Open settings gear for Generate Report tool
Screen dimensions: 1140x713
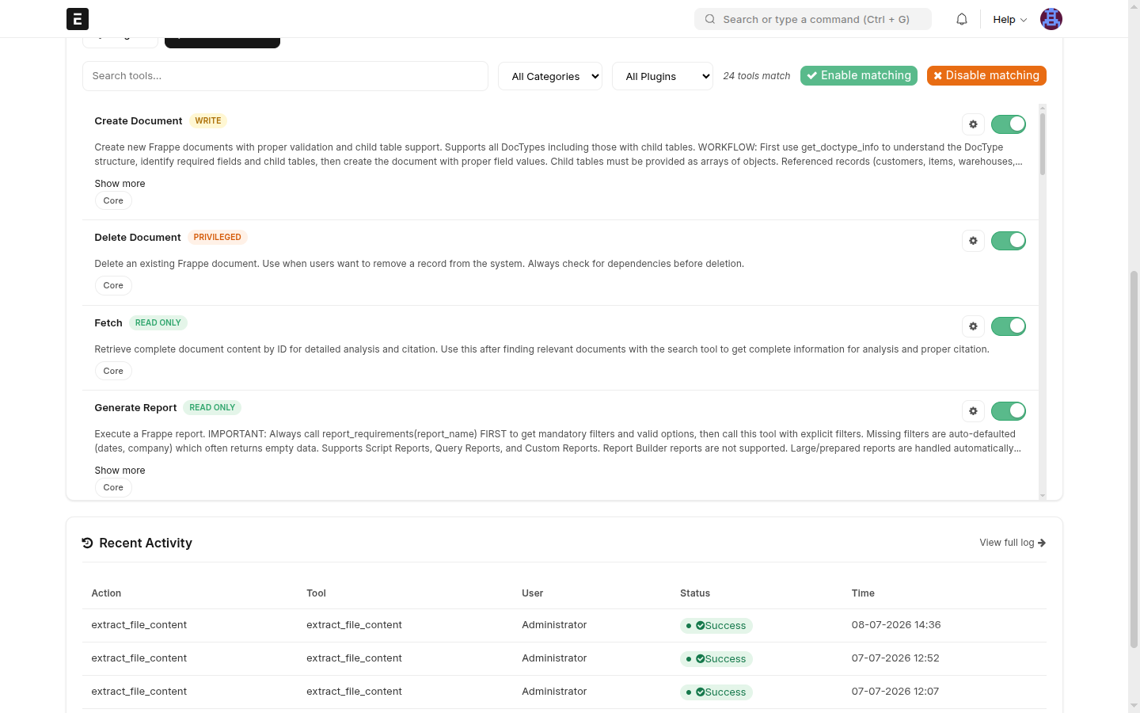[x=973, y=411]
